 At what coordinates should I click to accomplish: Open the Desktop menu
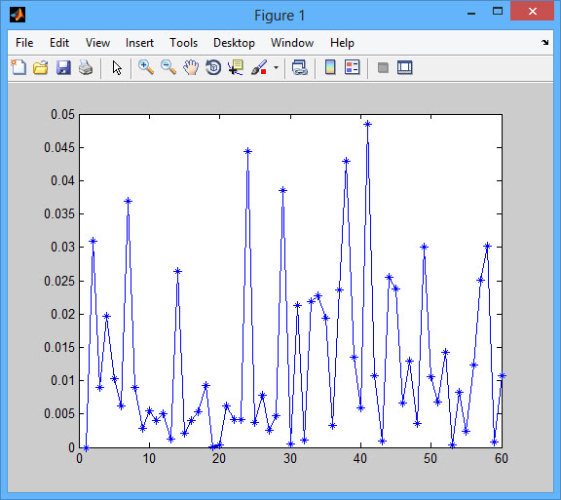point(234,43)
